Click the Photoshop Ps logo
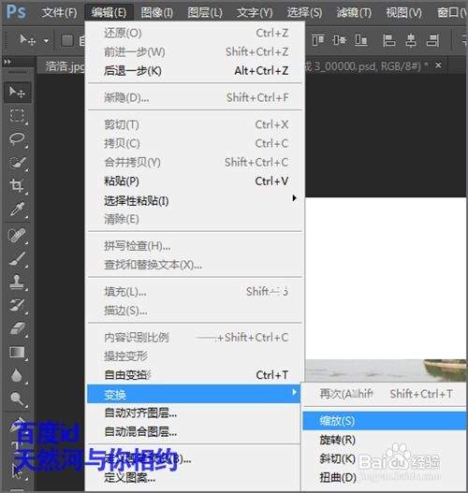The height and width of the screenshot is (493, 468). pos(16,12)
